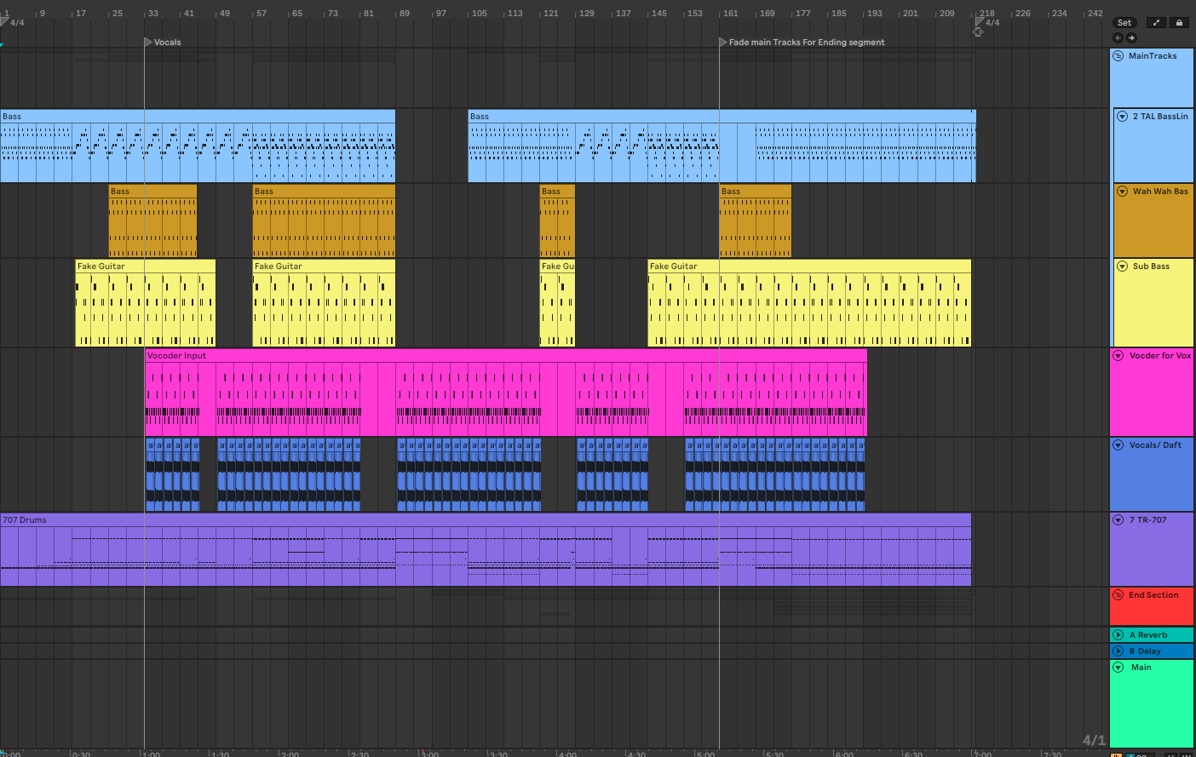The image size is (1196, 757).
Task: Click 1:00 on the bottom time ruler
Action: 151,754
